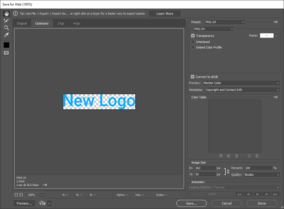
Task: Click the black eyedropper color swatch
Action: pos(6,45)
